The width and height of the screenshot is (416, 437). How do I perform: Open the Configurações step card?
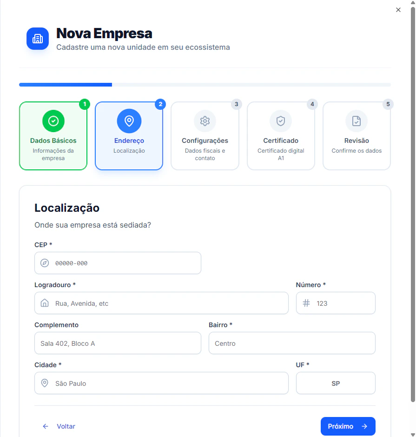(x=205, y=136)
